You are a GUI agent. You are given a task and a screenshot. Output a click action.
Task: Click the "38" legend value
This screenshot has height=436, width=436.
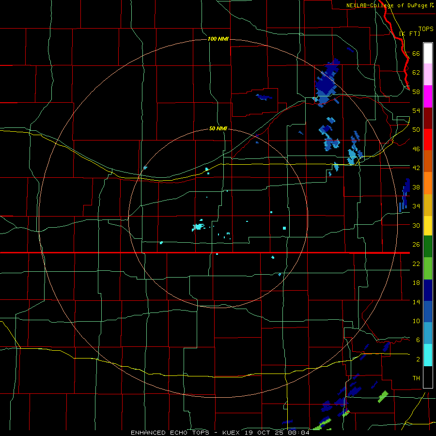click(416, 187)
